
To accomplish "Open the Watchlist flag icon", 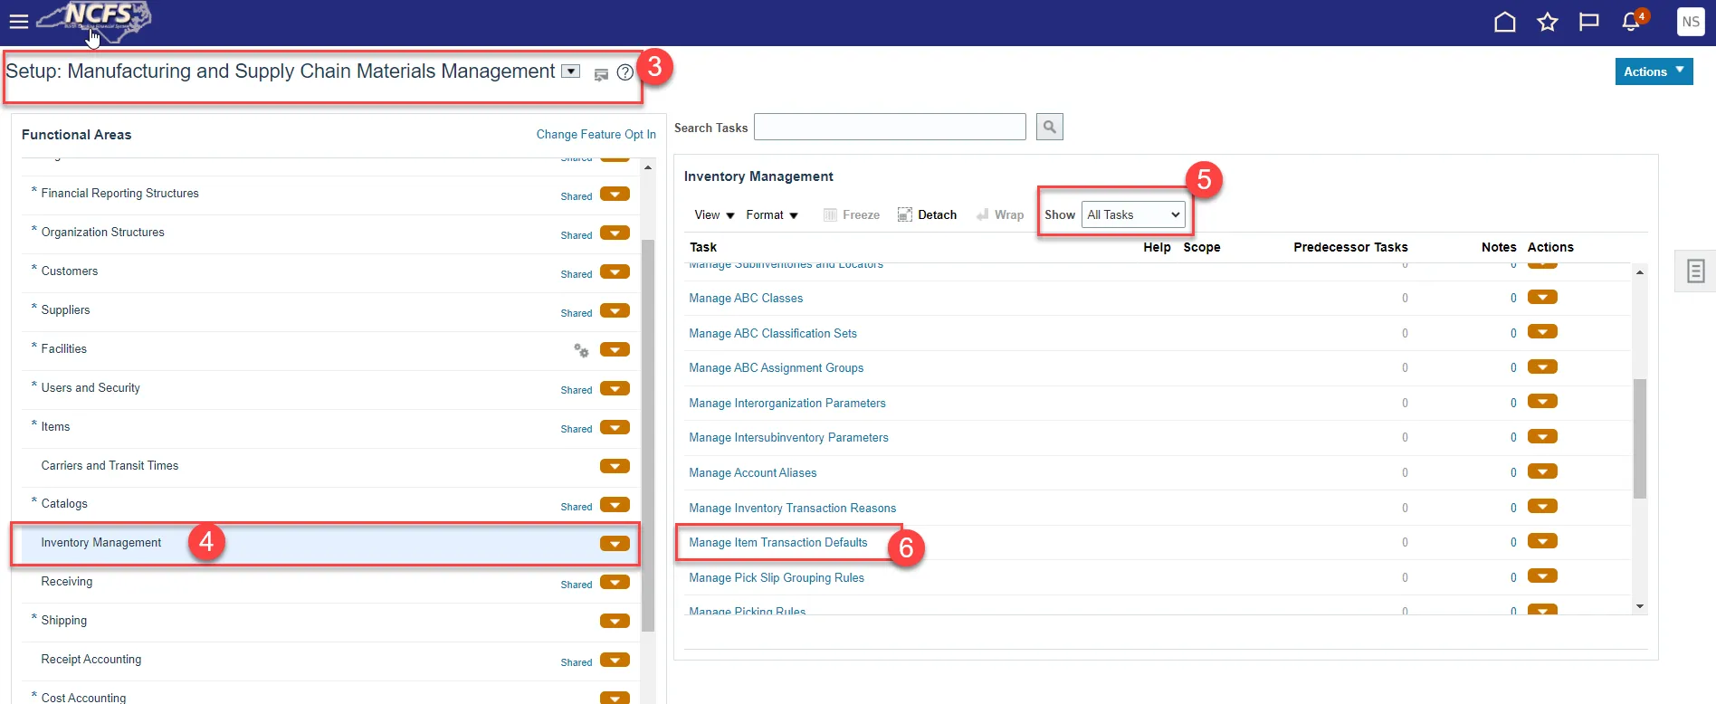I will point(1588,22).
